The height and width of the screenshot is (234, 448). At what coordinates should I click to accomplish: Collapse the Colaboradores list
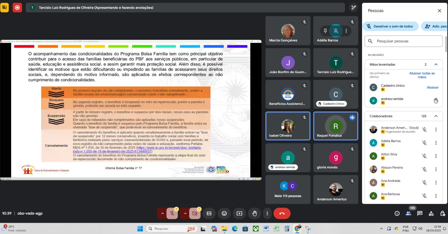coord(436,116)
